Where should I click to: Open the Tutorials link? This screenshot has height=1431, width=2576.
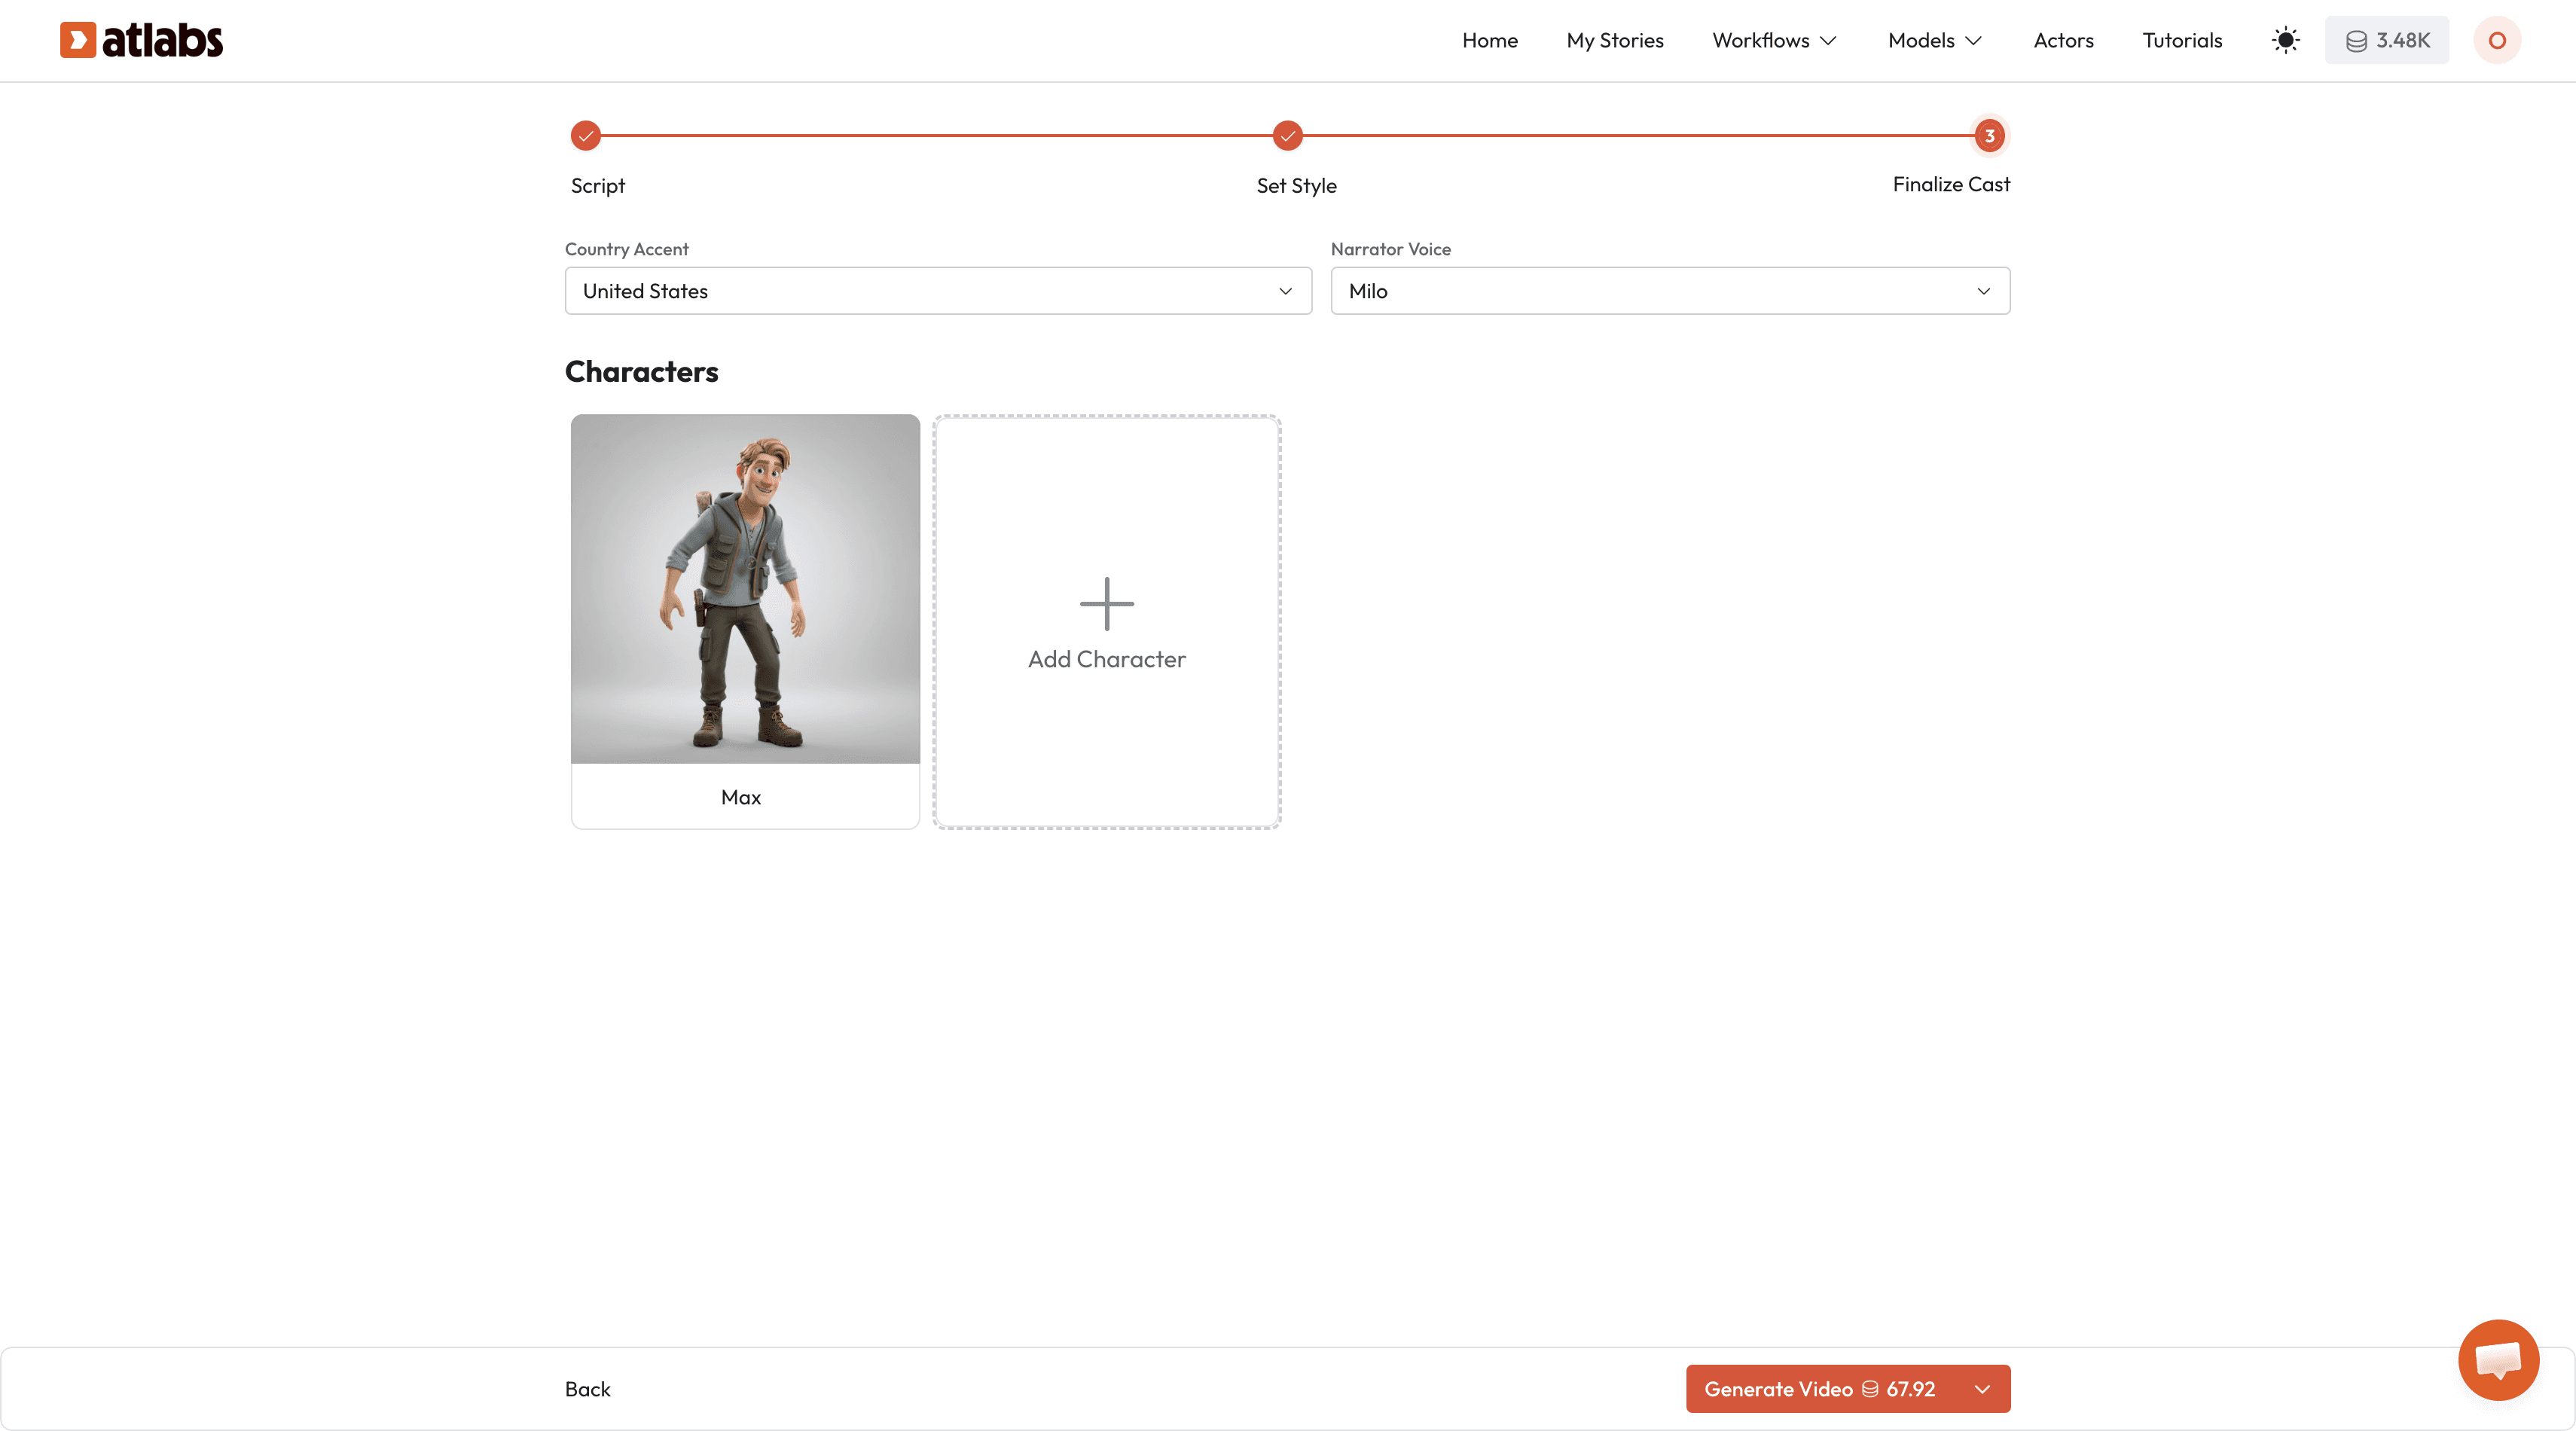[x=2181, y=40]
